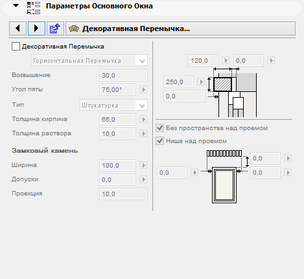Click the page list jump icon
This screenshot has width=304, height=279.
coord(55,28)
